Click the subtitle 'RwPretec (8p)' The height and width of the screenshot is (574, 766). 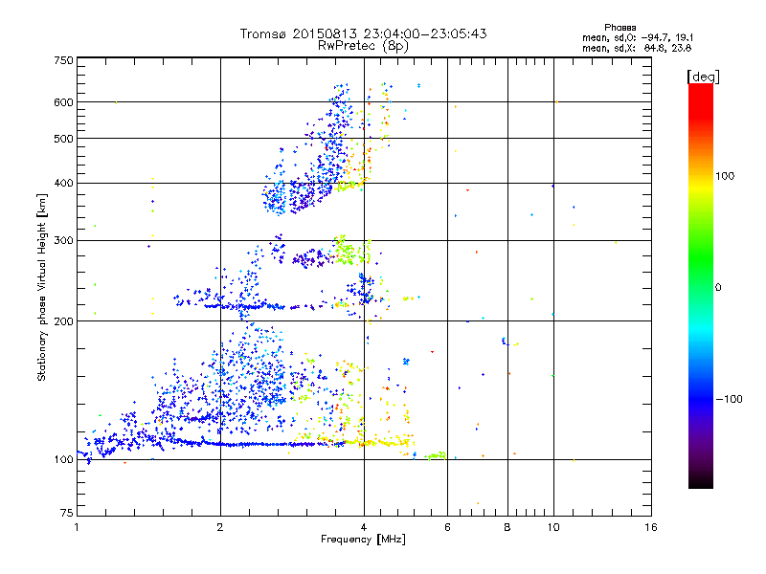tap(363, 46)
